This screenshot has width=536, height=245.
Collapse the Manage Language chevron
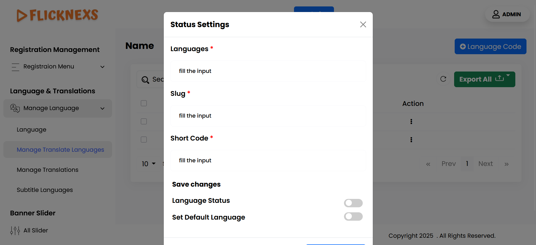tap(103, 108)
